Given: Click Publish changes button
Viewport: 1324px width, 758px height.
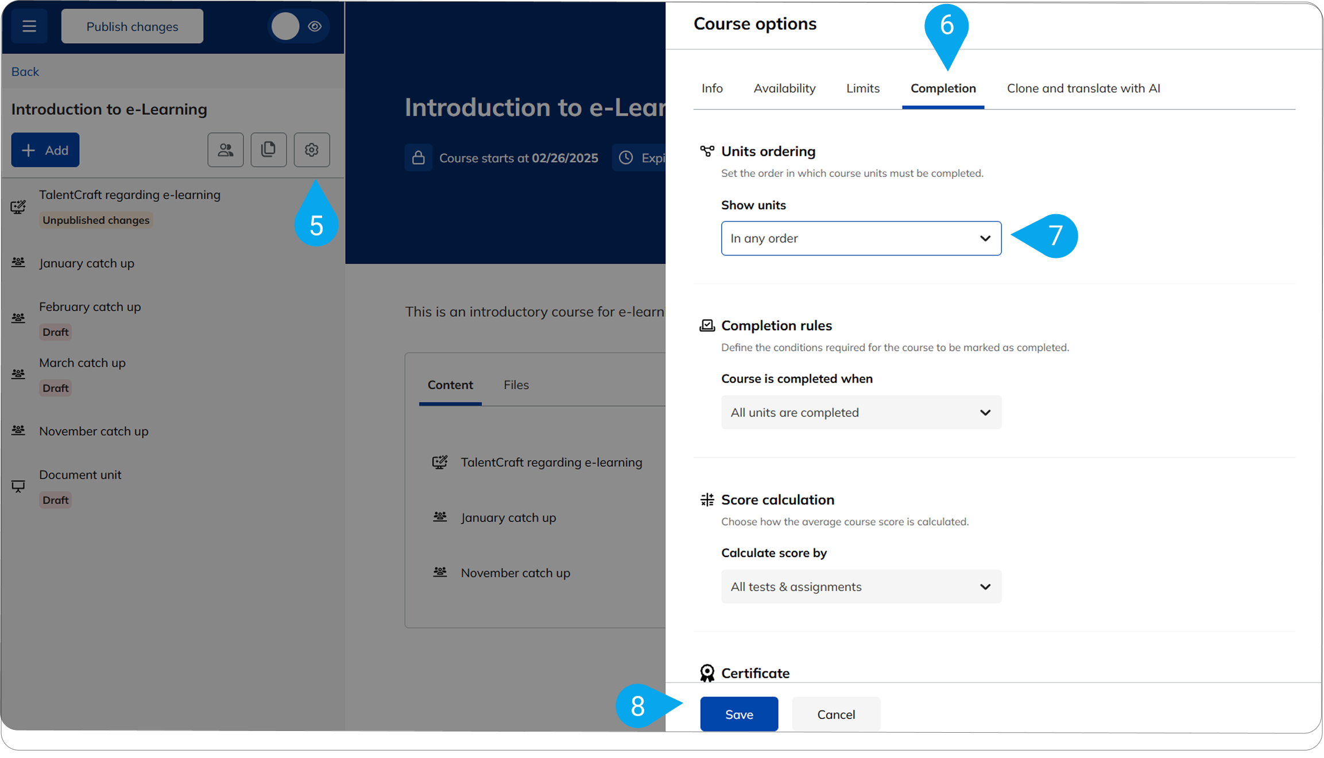Looking at the screenshot, I should point(132,26).
